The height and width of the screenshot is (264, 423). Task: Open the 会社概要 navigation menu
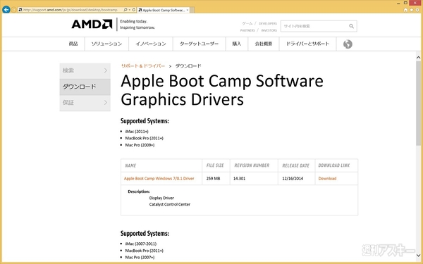264,44
